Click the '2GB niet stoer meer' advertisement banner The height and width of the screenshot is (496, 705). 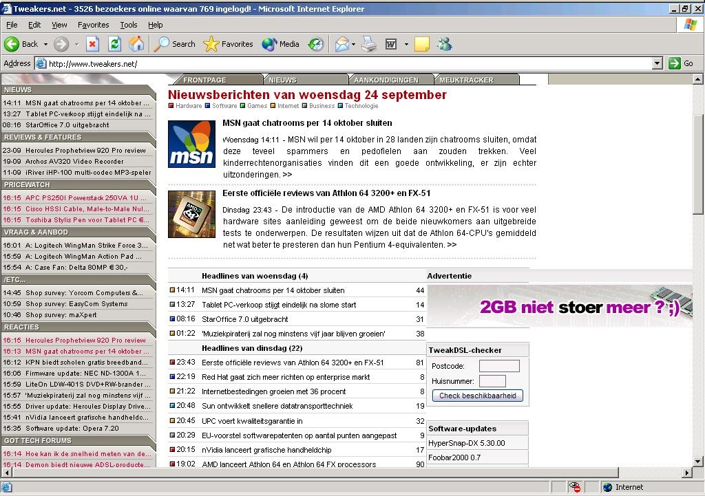click(560, 306)
